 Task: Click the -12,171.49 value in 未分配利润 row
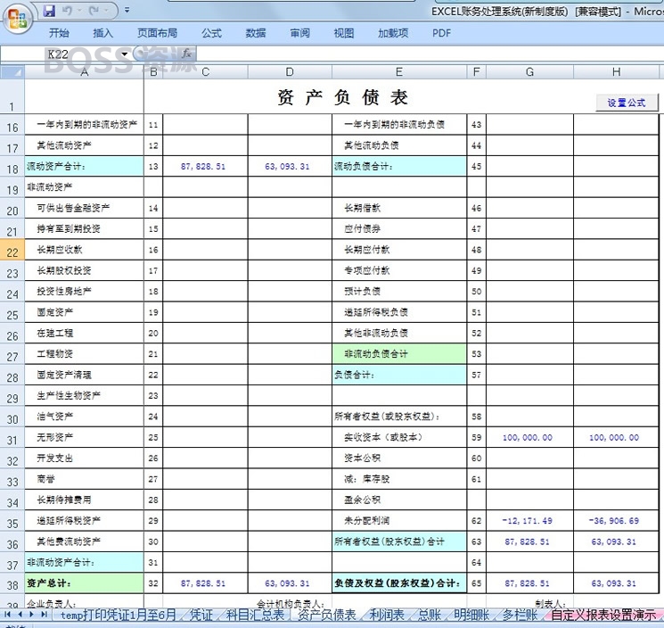pyautogui.click(x=528, y=520)
